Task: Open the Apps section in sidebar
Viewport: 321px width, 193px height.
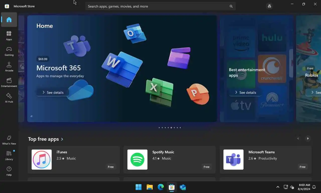Action: [x=9, y=36]
